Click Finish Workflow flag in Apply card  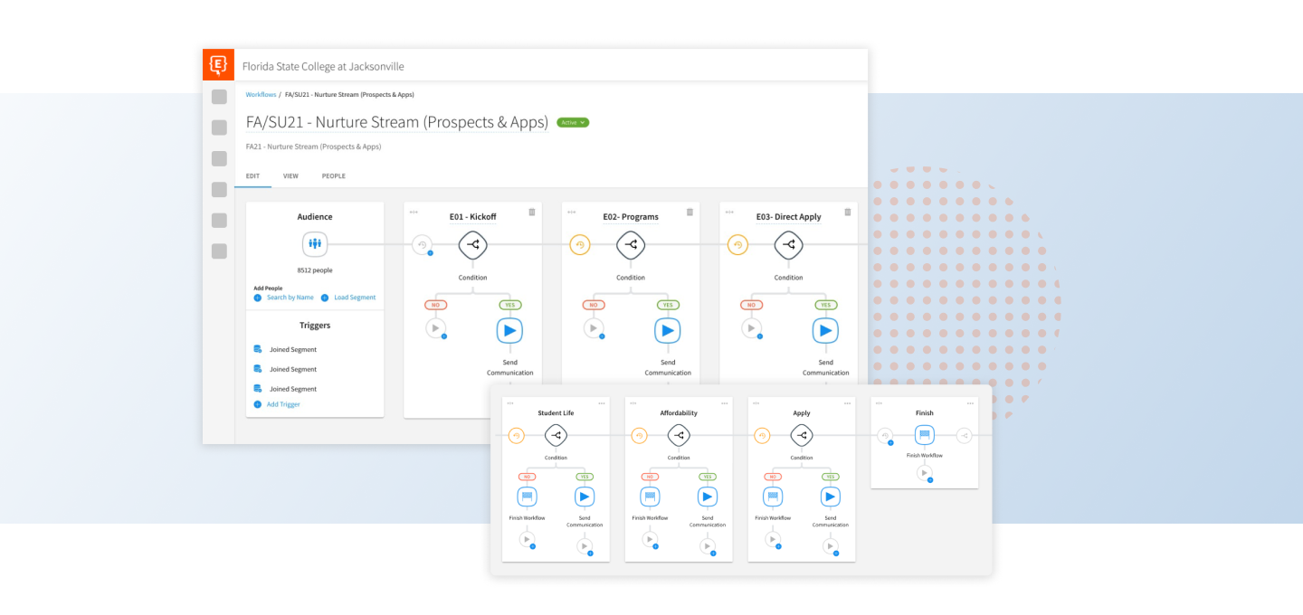(x=773, y=497)
